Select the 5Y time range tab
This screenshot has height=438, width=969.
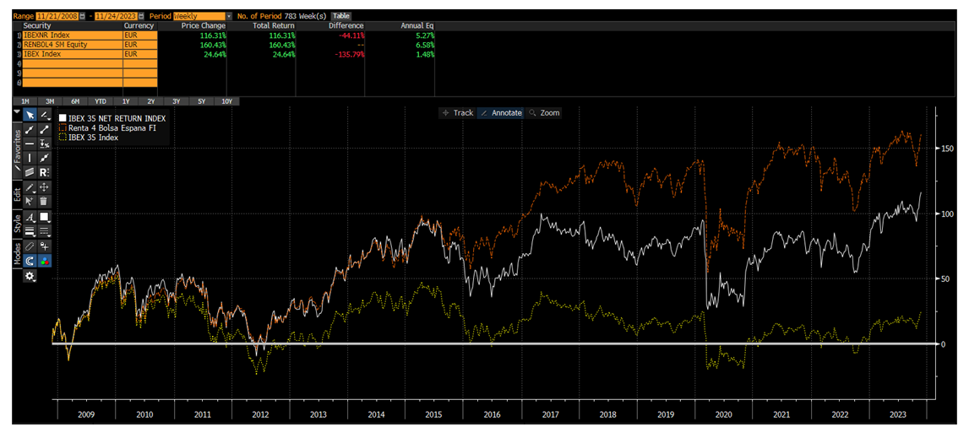click(x=201, y=101)
